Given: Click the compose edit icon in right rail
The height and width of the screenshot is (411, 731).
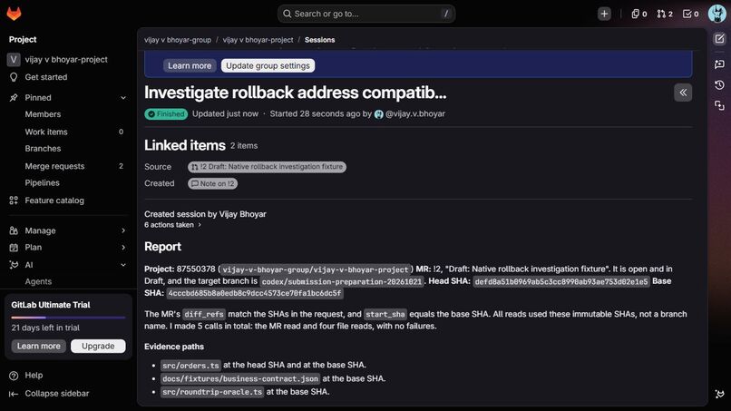Looking at the screenshot, I should coord(719,39).
